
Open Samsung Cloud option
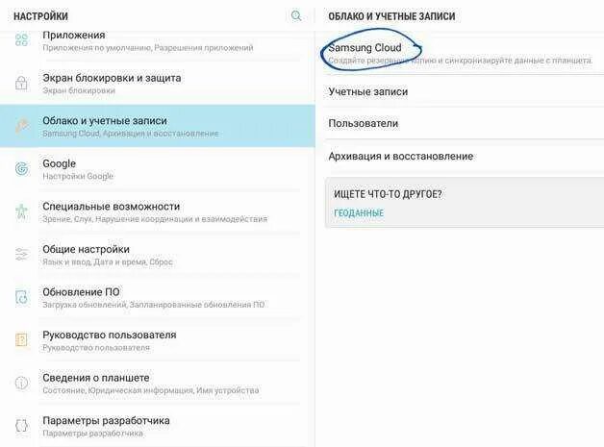point(463,54)
